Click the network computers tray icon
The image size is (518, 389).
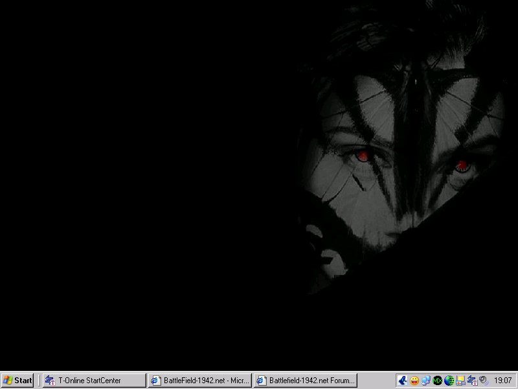[425, 381]
